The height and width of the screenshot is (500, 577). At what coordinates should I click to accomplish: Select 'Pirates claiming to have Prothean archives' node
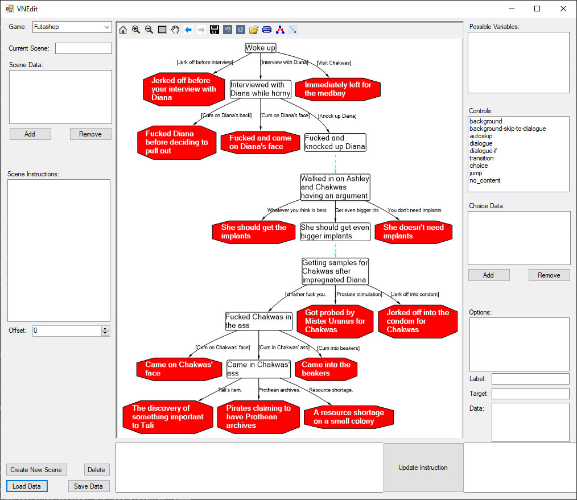click(x=258, y=416)
